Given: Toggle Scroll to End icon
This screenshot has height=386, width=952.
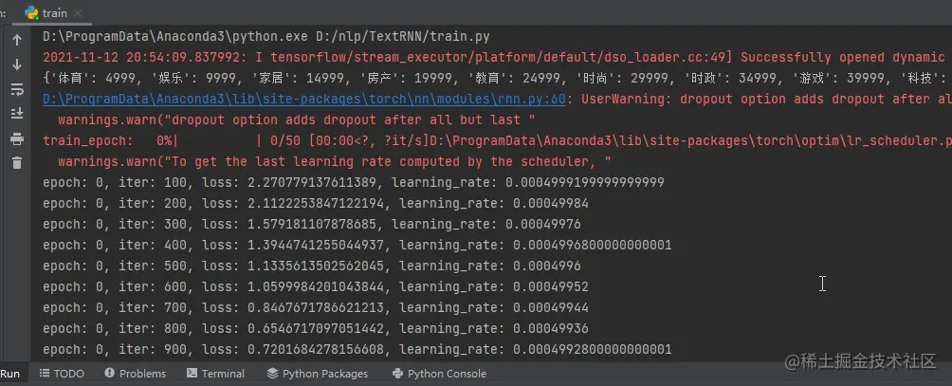Looking at the screenshot, I should point(17,114).
